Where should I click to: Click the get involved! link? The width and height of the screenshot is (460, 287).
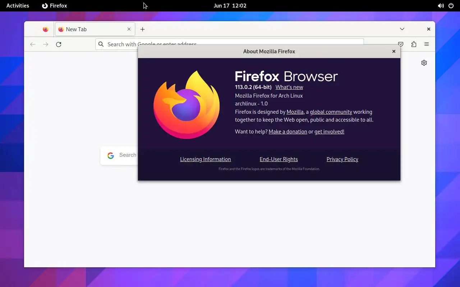click(329, 132)
